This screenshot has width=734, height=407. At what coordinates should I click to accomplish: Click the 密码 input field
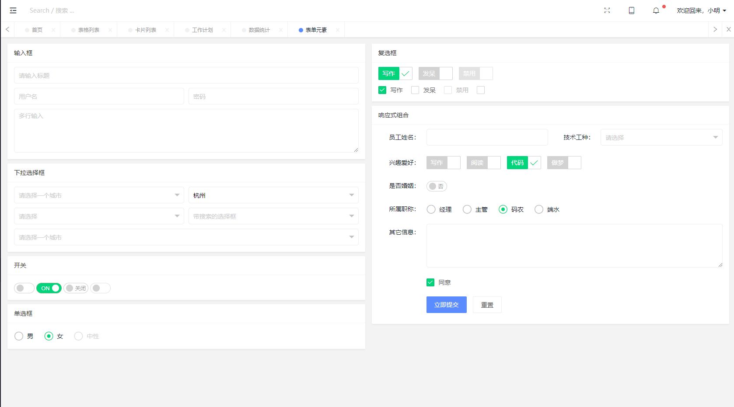click(273, 96)
